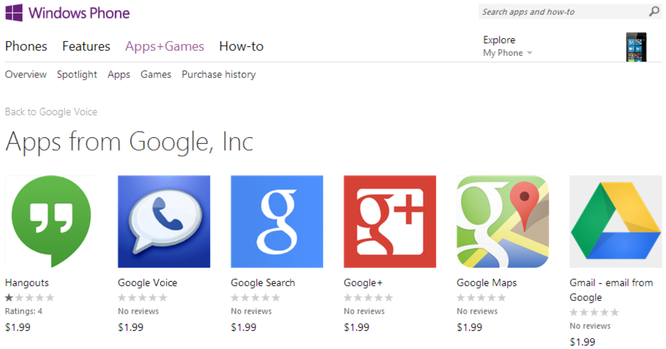Click the Google Maps star rating
Screen dimensions: 666x349
tap(481, 297)
